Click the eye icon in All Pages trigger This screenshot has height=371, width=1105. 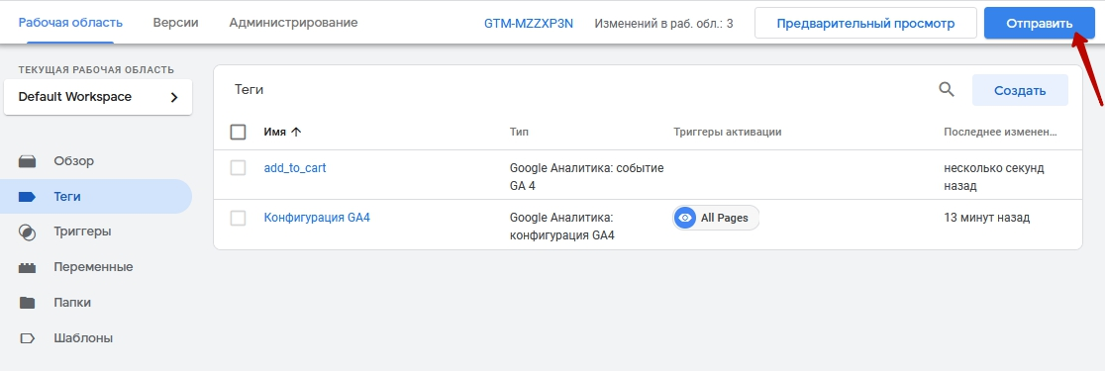coord(685,219)
